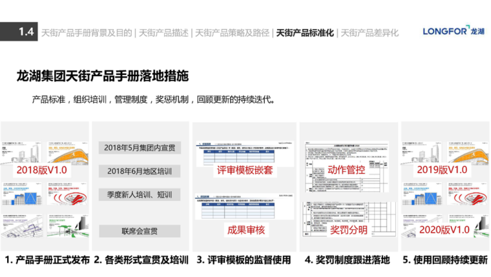Switch to the 天街产品描述 header tab
This screenshot has width=491, height=277.
click(165, 32)
